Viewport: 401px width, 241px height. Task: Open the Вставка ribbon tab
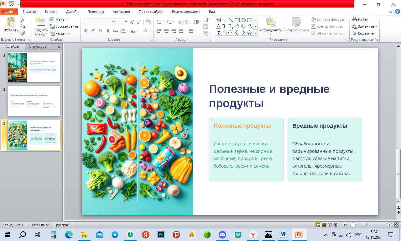tap(51, 12)
